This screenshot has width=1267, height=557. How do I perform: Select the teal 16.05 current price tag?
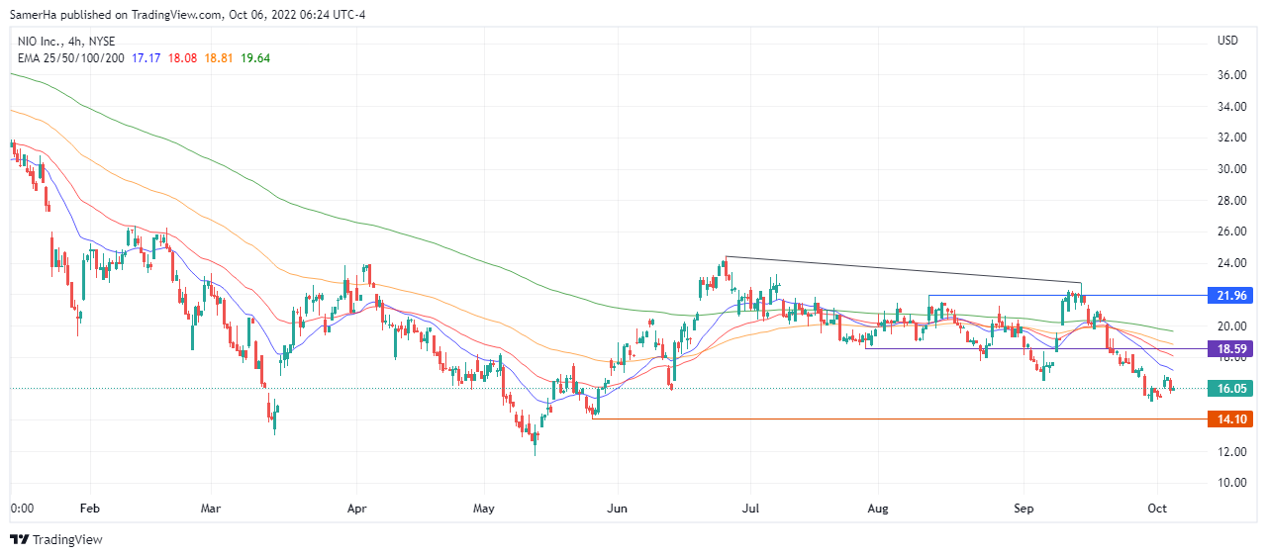tap(1230, 389)
